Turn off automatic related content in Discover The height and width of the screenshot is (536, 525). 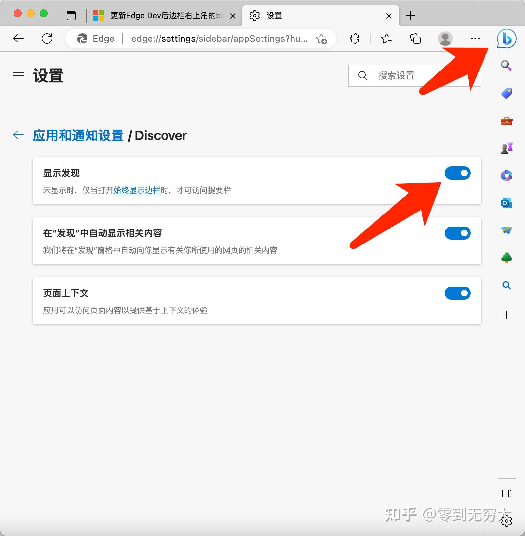(x=457, y=233)
